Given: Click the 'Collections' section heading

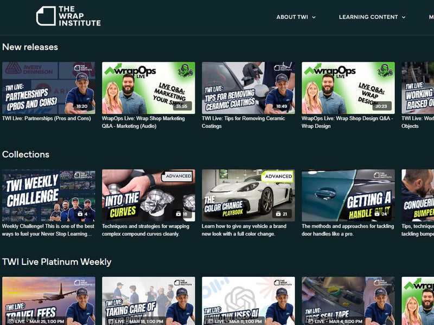Looking at the screenshot, I should pyautogui.click(x=25, y=154).
